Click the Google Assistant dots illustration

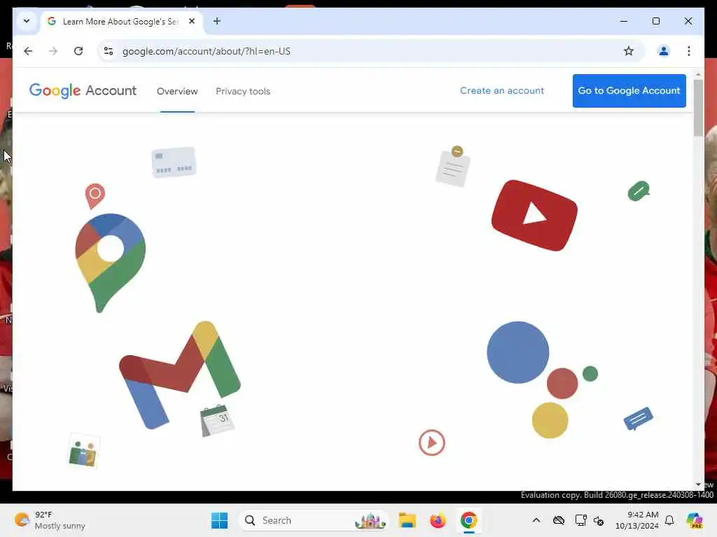click(543, 379)
